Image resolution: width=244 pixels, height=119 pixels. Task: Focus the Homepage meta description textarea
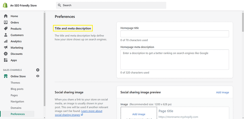(x=175, y=60)
